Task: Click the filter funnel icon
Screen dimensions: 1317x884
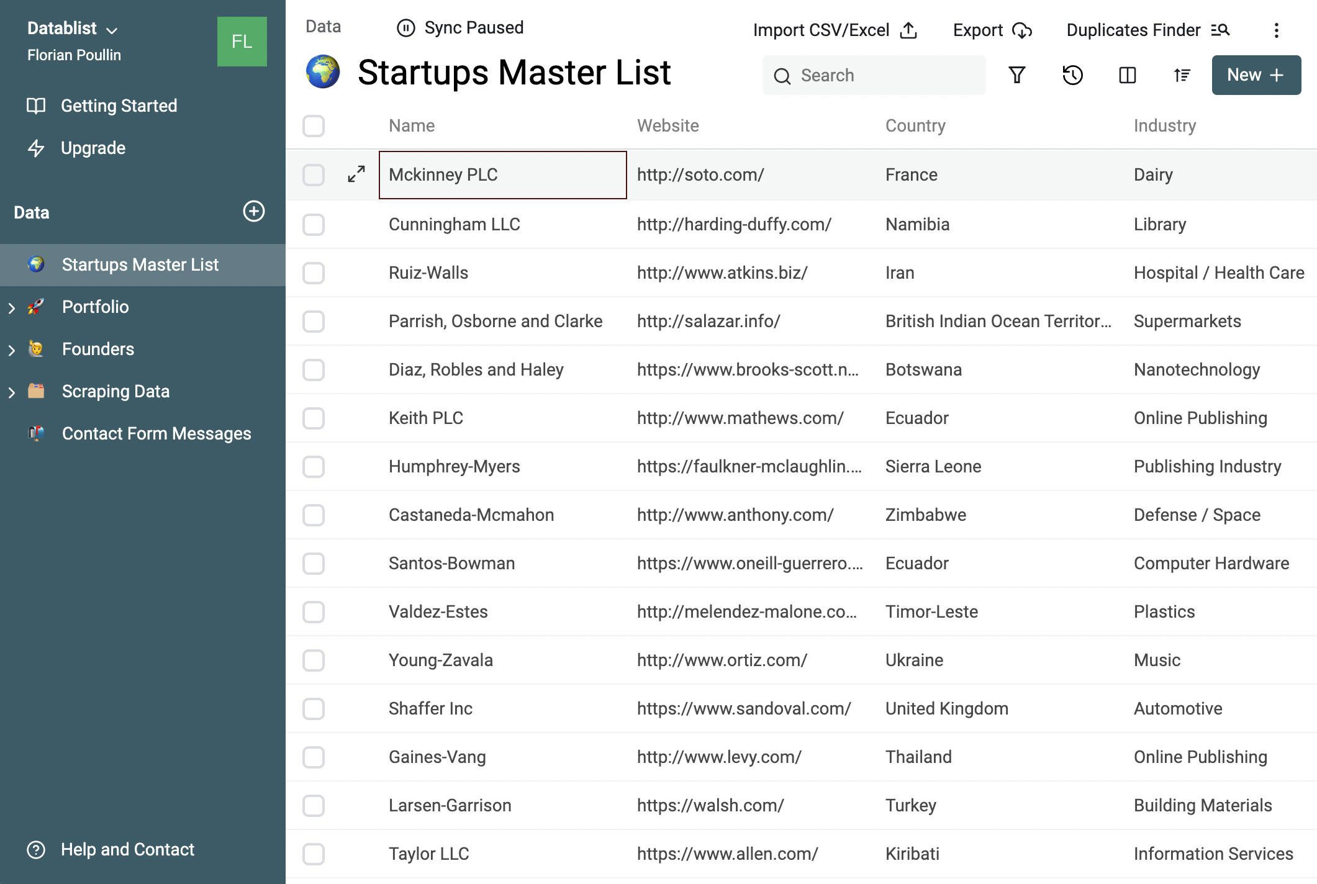Action: pos(1017,75)
